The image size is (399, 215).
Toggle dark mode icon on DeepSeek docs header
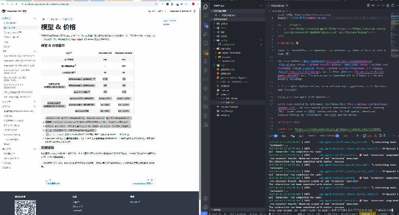195,11
